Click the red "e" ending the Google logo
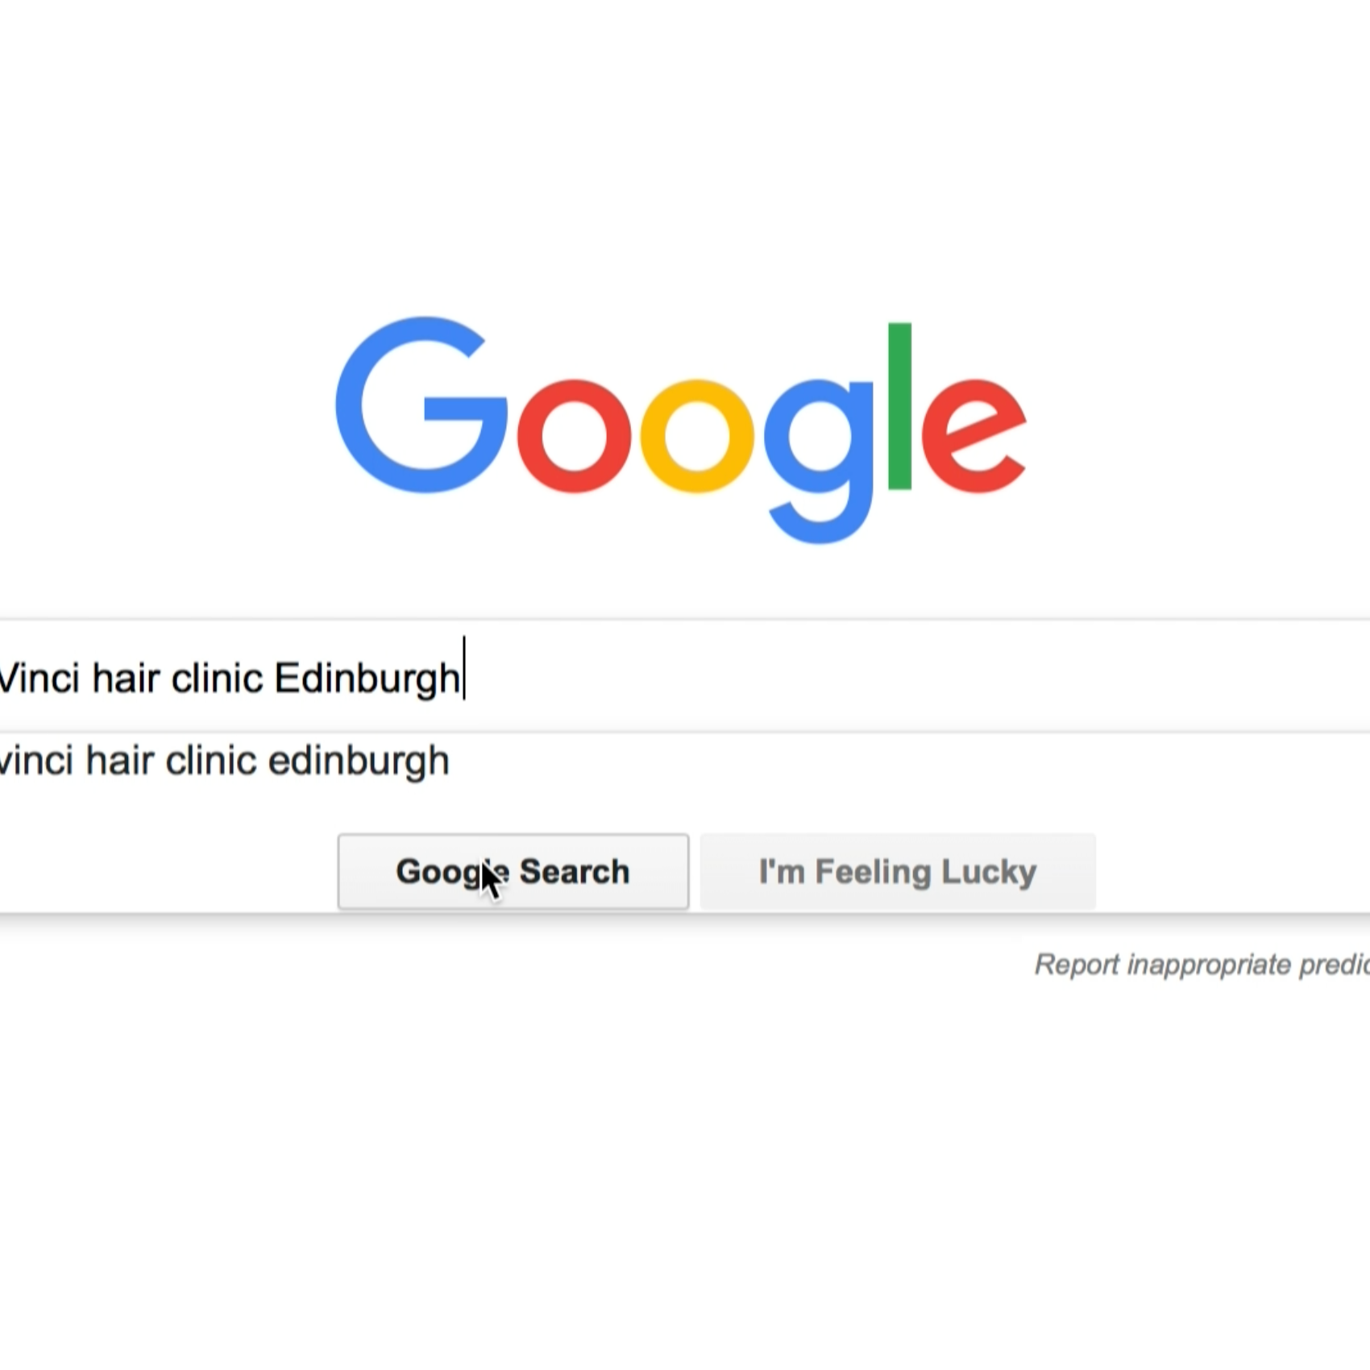This screenshot has width=1370, height=1370. [974, 435]
